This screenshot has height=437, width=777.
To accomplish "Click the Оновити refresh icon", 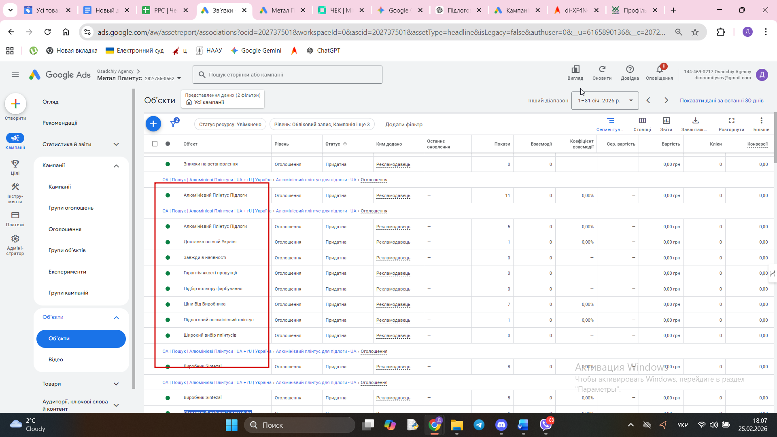I will click(x=602, y=70).
